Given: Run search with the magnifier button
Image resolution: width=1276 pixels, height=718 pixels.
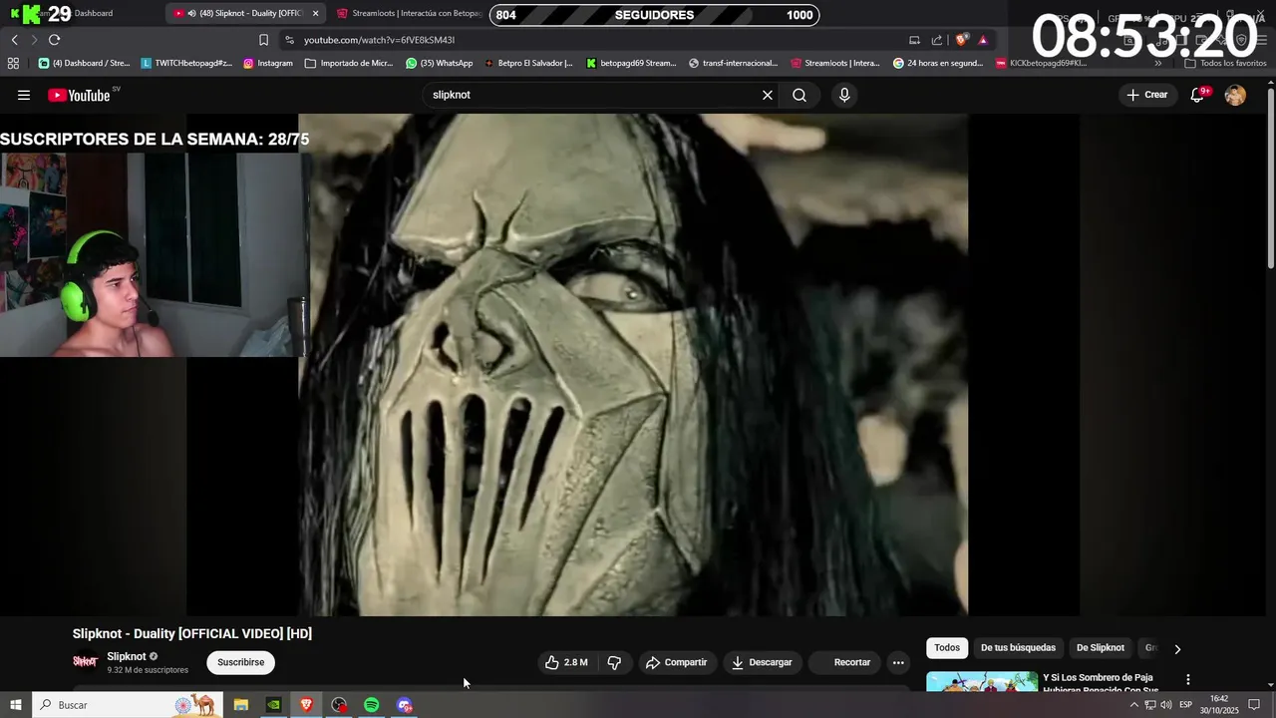Looking at the screenshot, I should tap(799, 95).
